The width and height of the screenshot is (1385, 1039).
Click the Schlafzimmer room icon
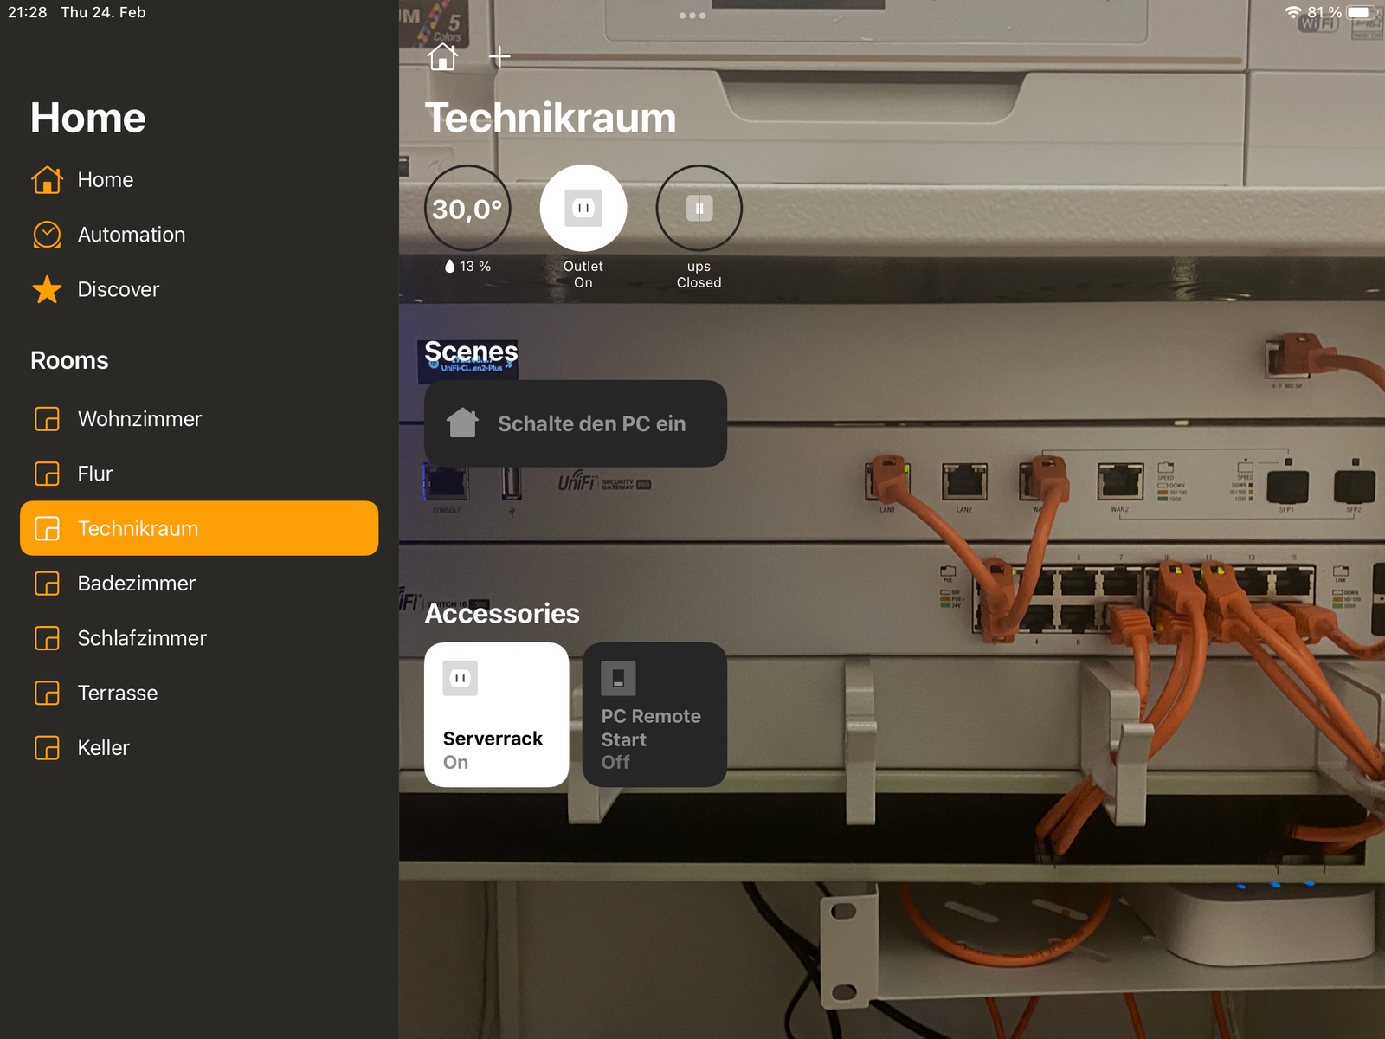click(x=47, y=638)
